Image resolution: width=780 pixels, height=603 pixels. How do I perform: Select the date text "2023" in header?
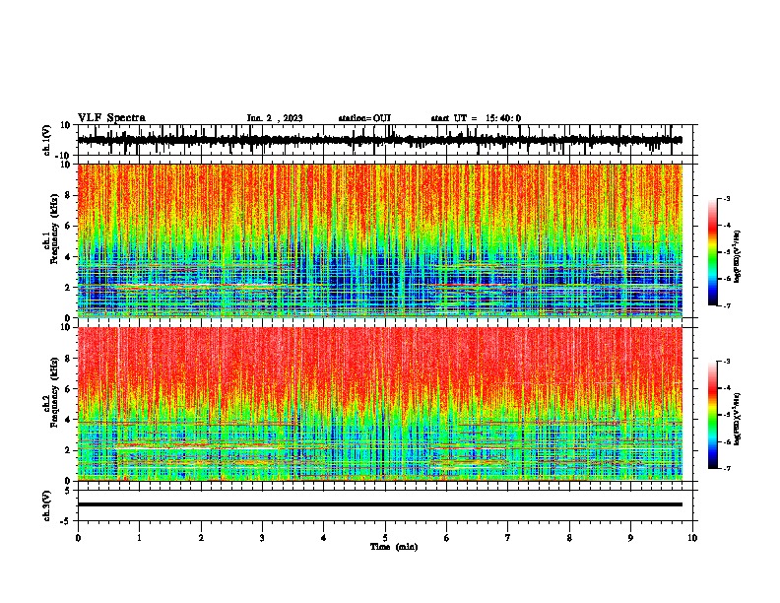click(292, 118)
